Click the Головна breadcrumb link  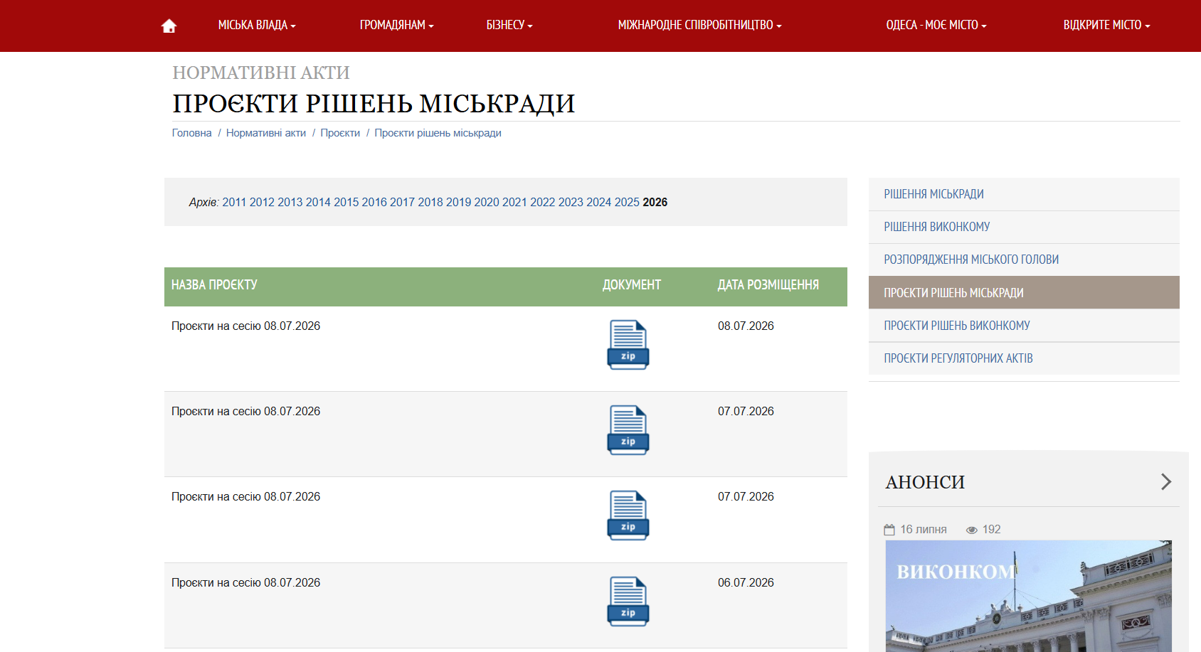pos(192,133)
